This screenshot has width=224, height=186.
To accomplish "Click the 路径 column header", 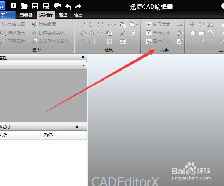I will tap(64, 135).
